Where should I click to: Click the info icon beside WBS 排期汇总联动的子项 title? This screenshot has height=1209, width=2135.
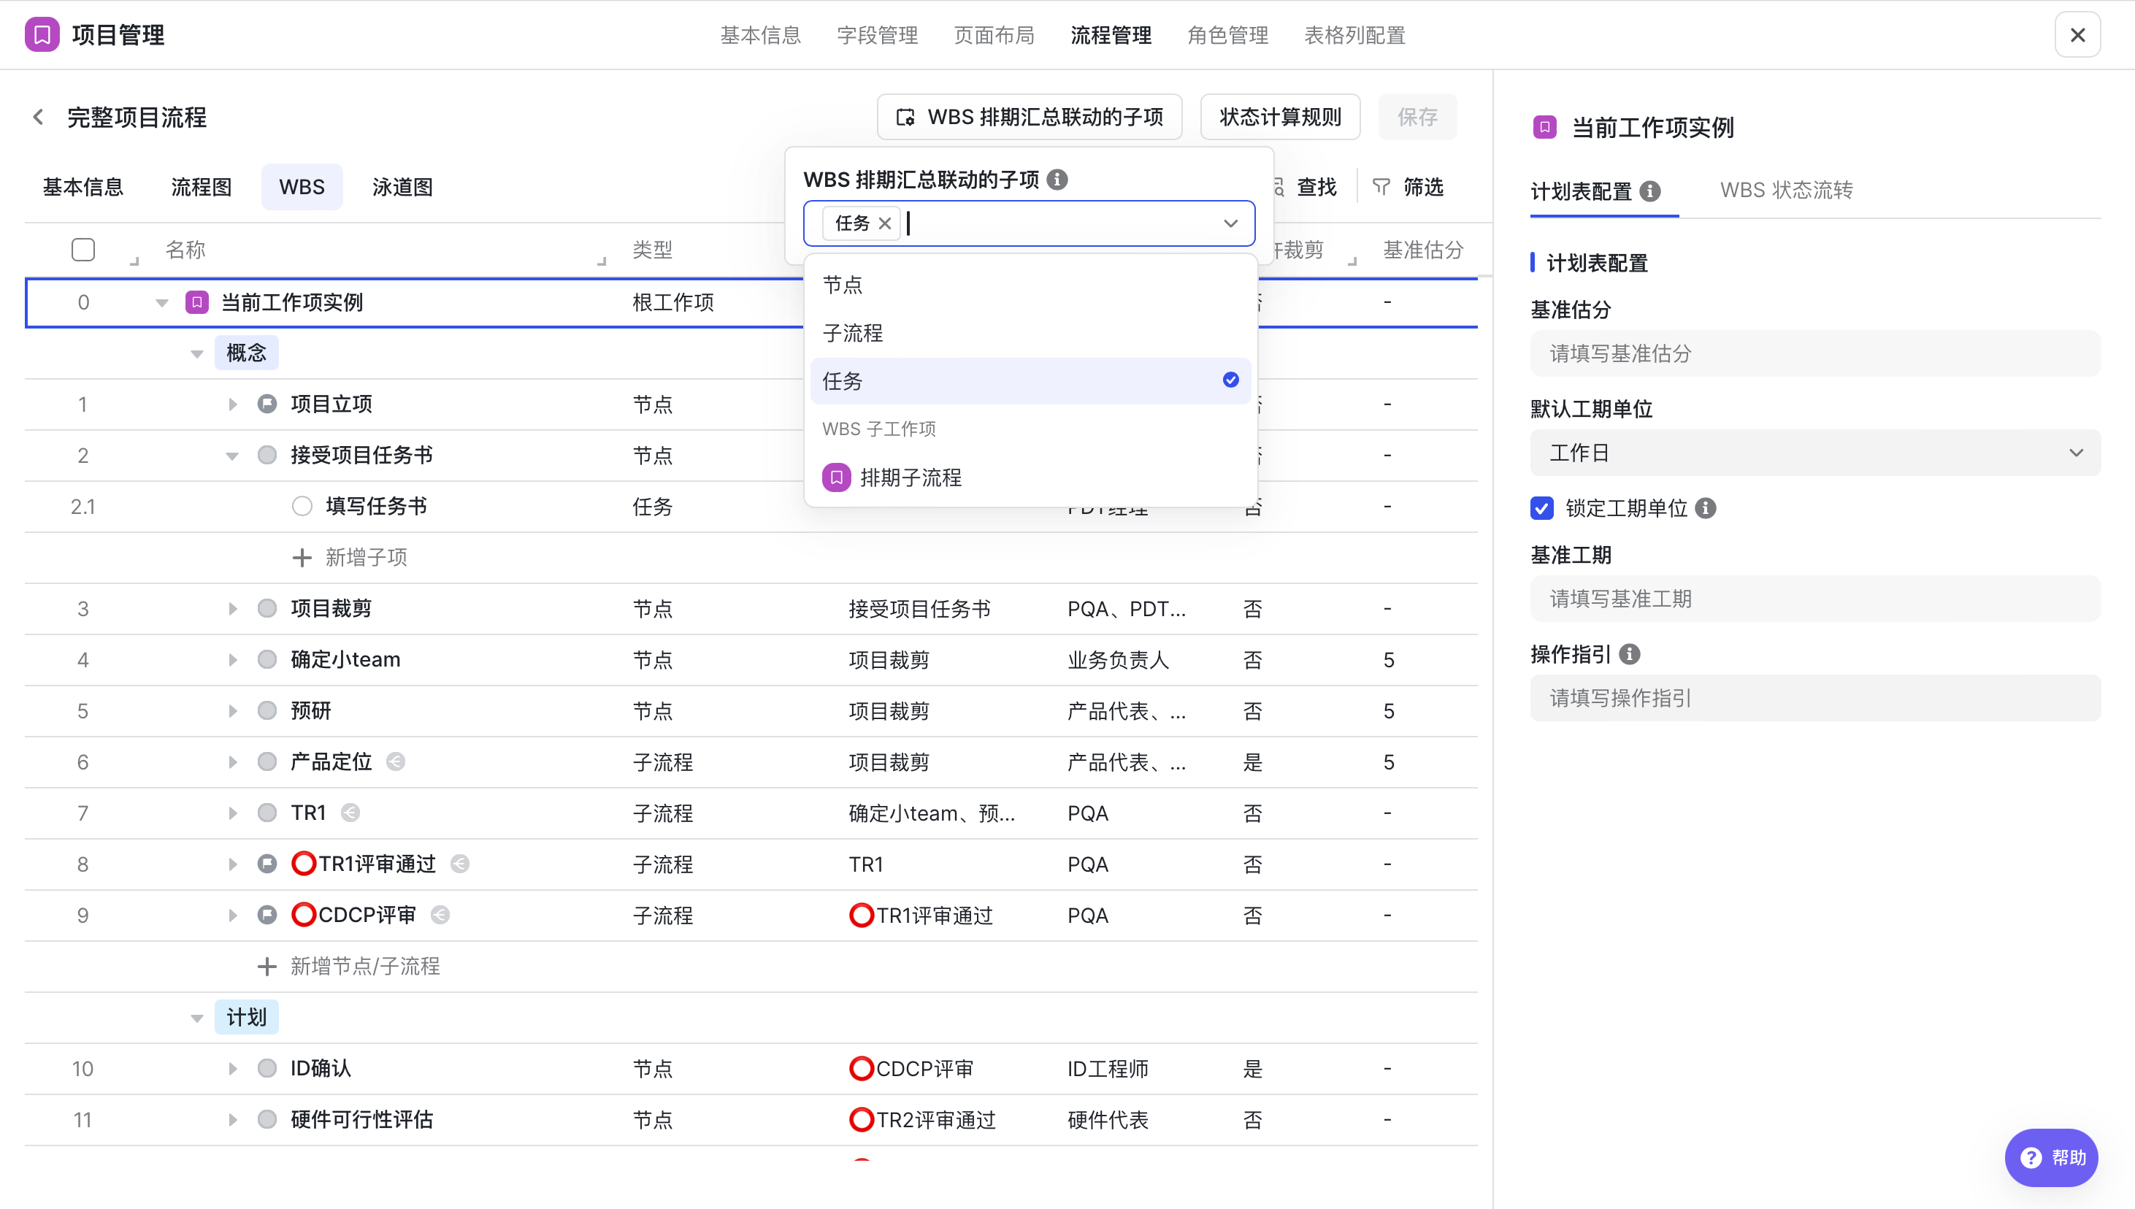point(1057,180)
